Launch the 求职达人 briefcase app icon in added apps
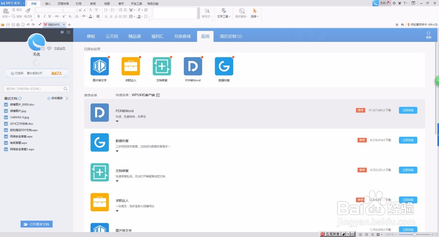The image size is (439, 237). tap(131, 66)
